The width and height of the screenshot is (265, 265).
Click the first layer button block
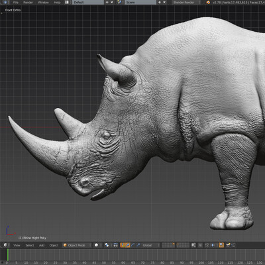(168, 245)
